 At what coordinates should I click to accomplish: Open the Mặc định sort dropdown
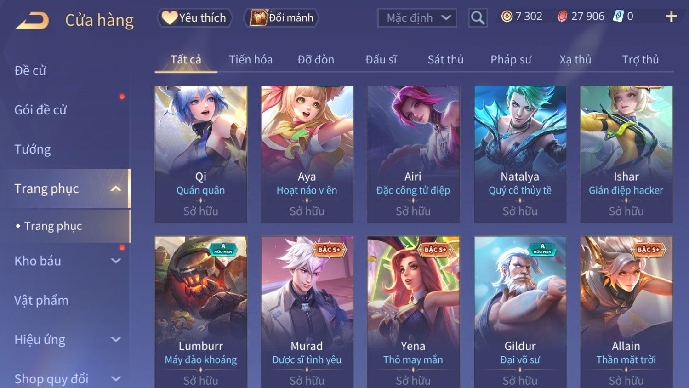tap(417, 18)
